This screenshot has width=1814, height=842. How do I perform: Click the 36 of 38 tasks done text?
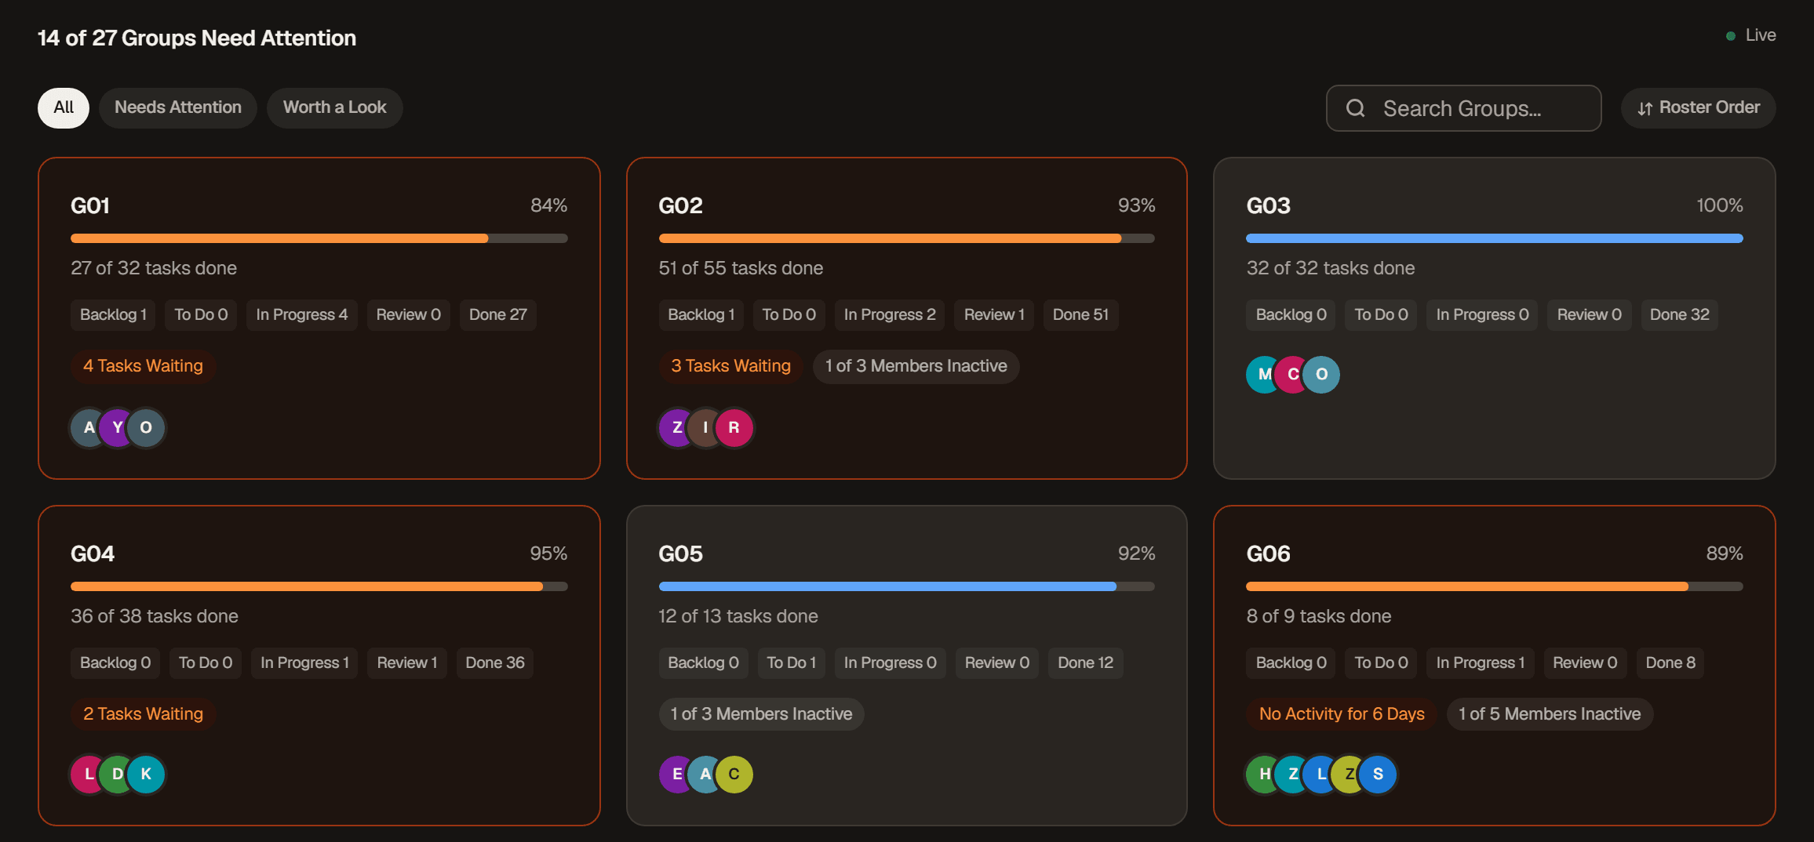coord(155,616)
